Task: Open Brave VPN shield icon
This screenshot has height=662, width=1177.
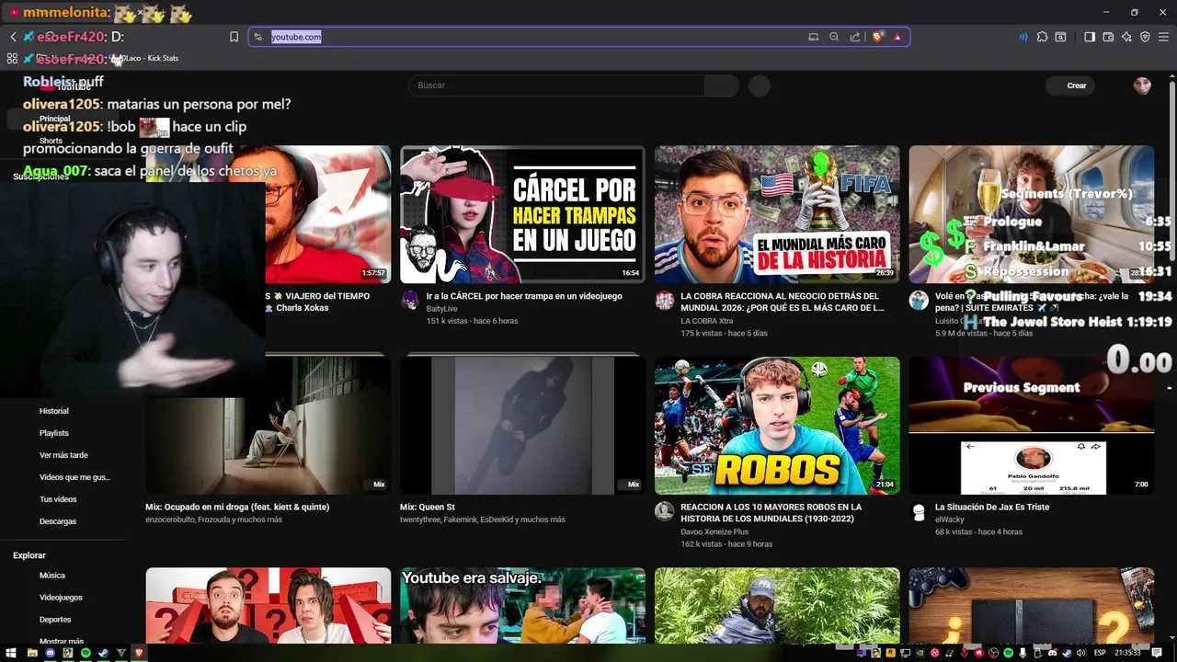Action: 1145,37
